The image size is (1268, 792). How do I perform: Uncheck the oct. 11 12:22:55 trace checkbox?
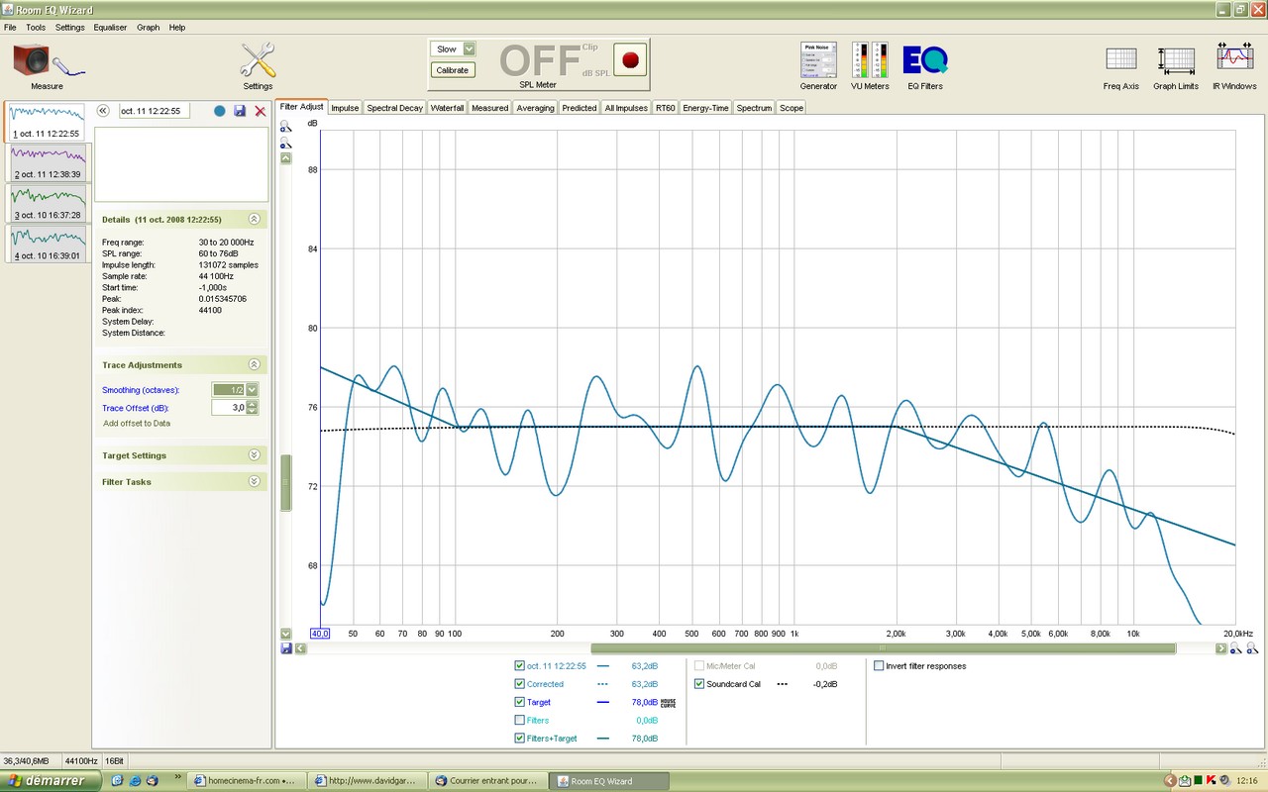520,666
